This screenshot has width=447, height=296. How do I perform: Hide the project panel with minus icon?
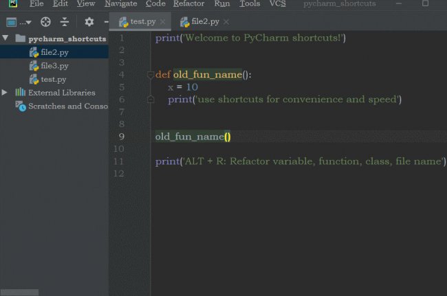coord(107,22)
